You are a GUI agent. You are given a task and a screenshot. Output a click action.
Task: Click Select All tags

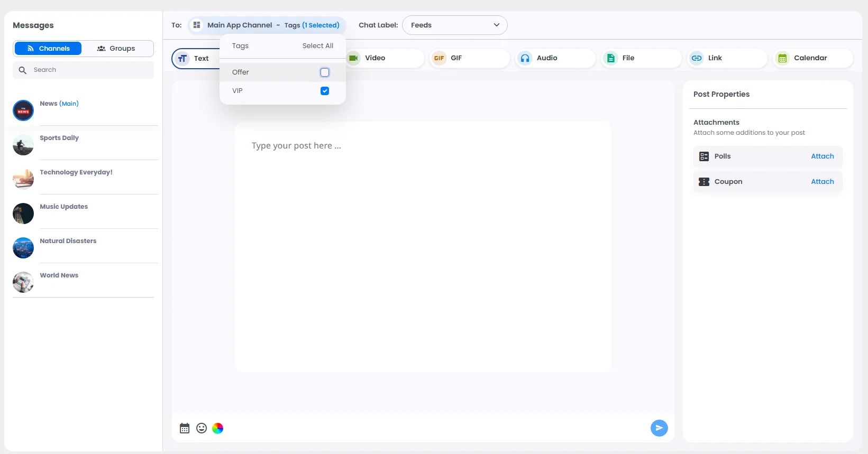coord(318,46)
